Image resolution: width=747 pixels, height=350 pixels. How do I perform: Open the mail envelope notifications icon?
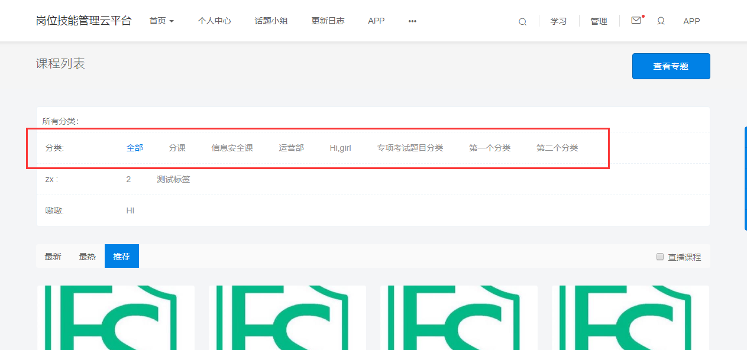click(x=636, y=20)
